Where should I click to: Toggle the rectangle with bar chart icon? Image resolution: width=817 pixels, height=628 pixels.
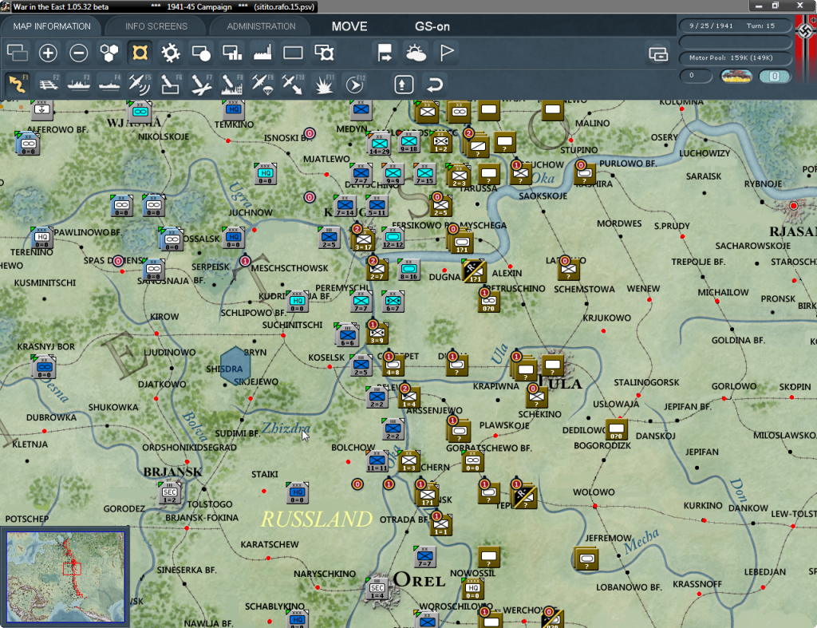point(232,53)
